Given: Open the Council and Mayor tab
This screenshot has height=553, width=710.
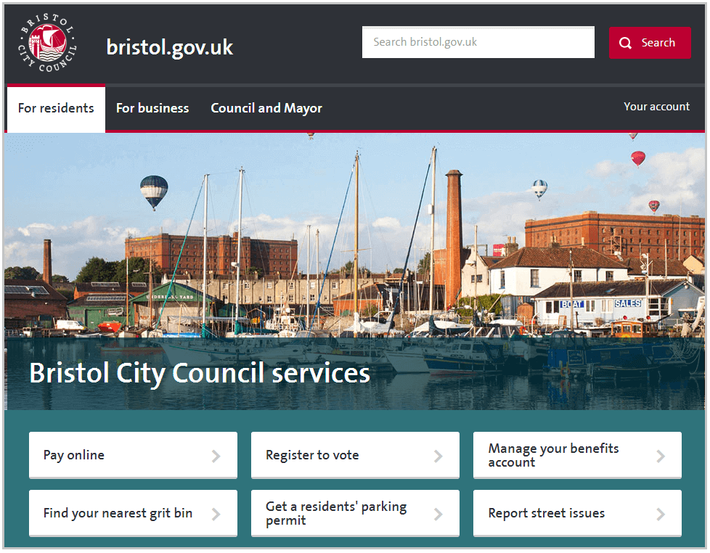Looking at the screenshot, I should tap(266, 109).
